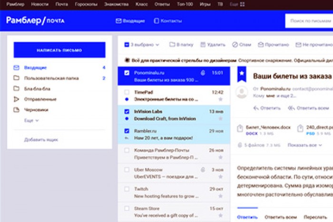Click attachment icon on Ponominalu.ru message
Viewport: 333px width, 222px height.
tap(203, 73)
